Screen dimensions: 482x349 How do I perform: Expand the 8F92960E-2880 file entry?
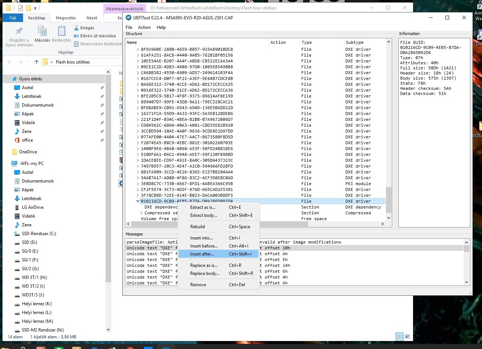[138, 49]
